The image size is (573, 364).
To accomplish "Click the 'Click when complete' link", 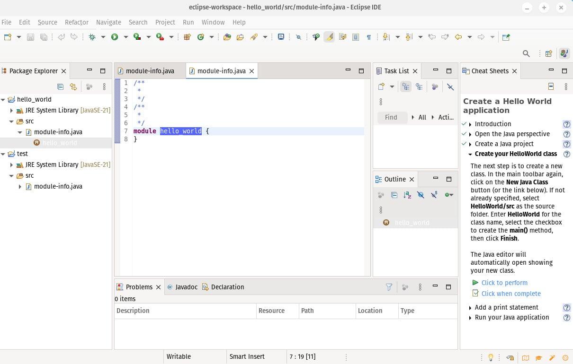I will pyautogui.click(x=510, y=294).
